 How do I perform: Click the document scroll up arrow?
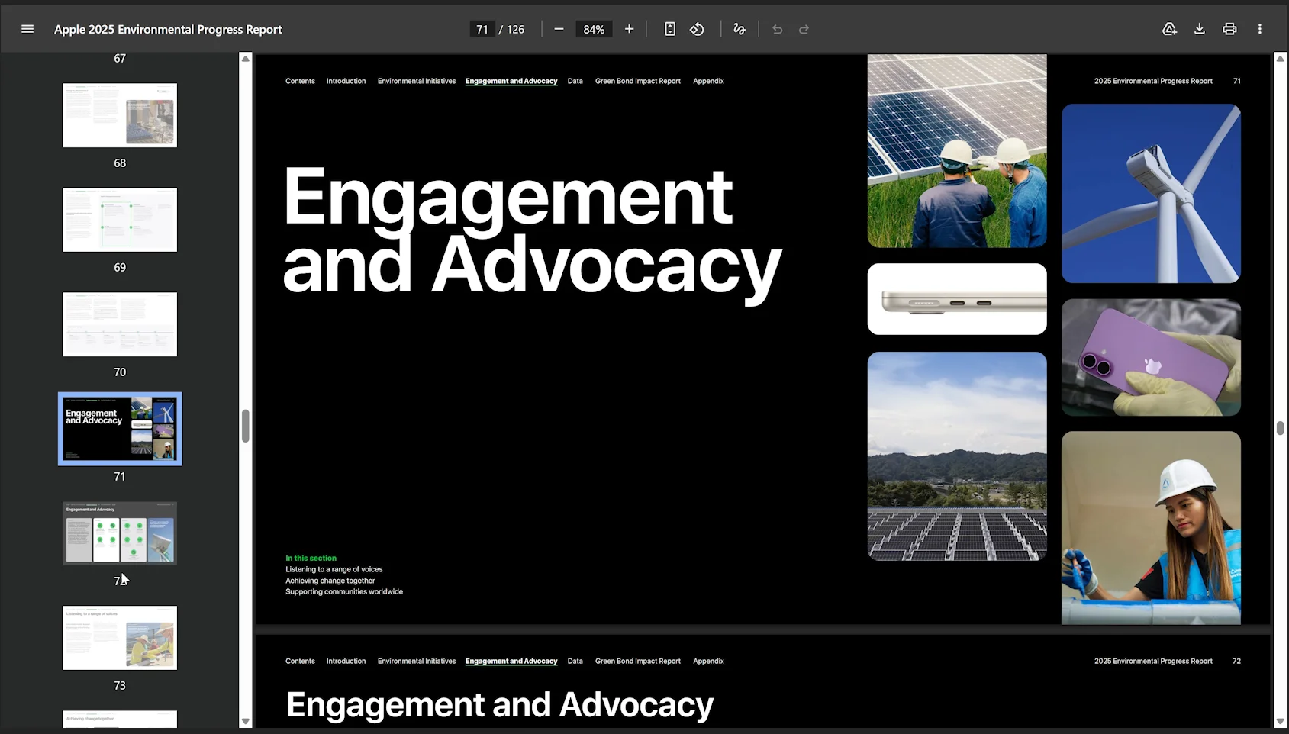1280,59
